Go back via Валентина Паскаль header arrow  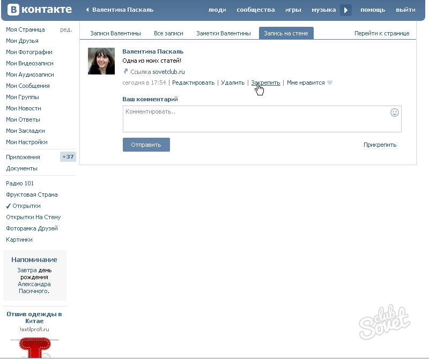(x=88, y=10)
